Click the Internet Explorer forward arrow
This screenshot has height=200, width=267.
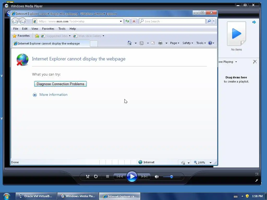[x=22, y=21]
